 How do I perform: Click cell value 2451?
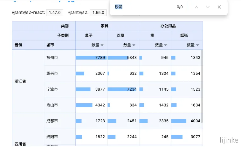coord(132,121)
